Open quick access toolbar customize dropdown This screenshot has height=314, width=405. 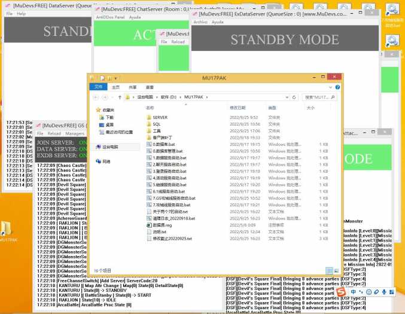click(x=115, y=78)
